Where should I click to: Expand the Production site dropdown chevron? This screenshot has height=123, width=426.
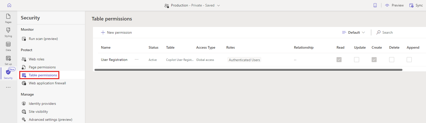point(219,5)
